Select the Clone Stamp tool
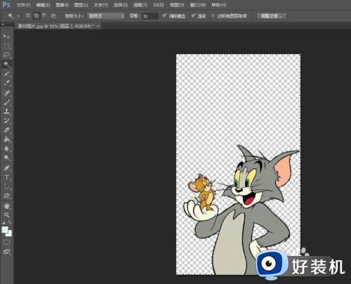This screenshot has width=351, height=284. coord(6,111)
